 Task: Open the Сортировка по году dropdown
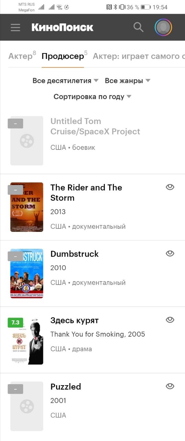92,97
